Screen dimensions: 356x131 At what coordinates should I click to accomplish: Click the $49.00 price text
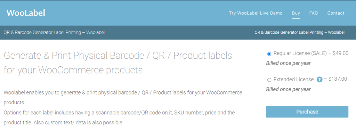pos(340,54)
